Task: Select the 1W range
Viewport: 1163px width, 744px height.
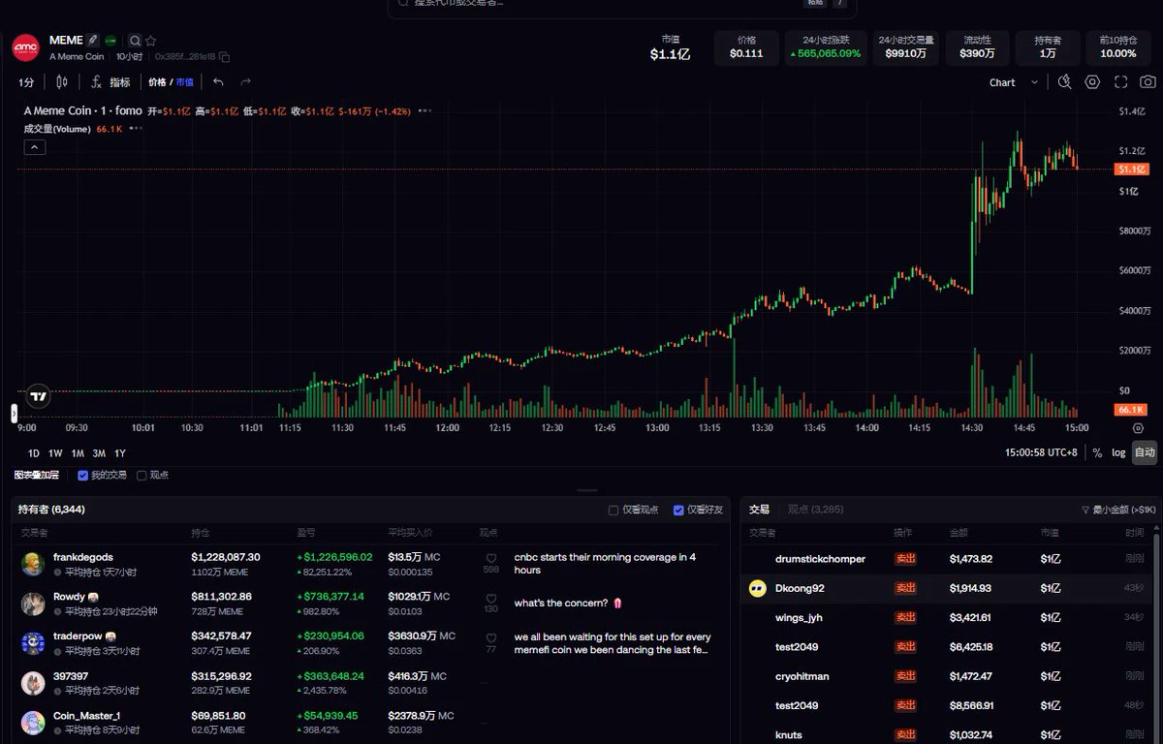Action: pyautogui.click(x=55, y=453)
